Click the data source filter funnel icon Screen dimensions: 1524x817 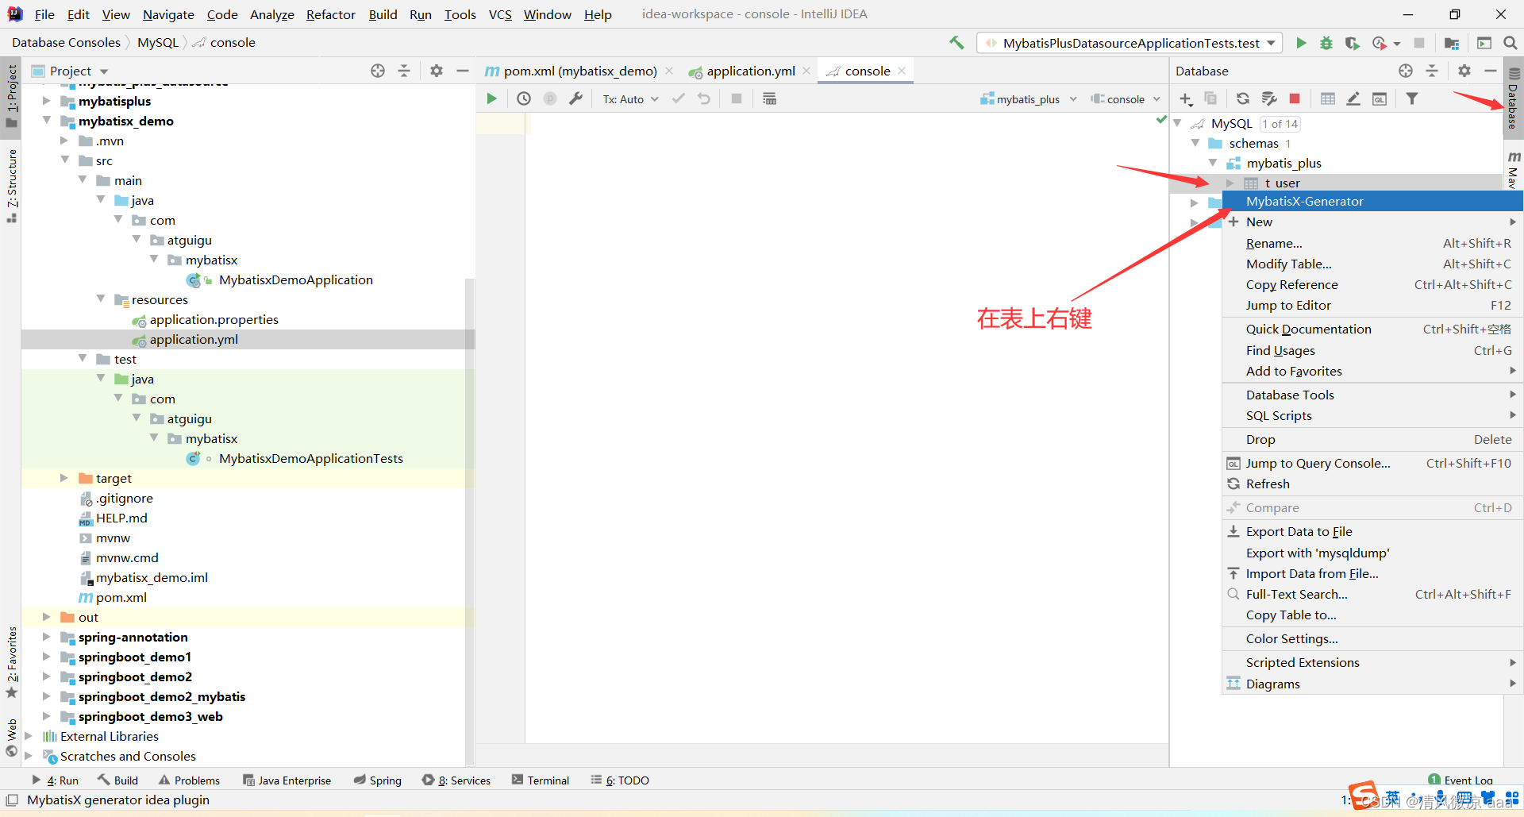click(x=1412, y=98)
